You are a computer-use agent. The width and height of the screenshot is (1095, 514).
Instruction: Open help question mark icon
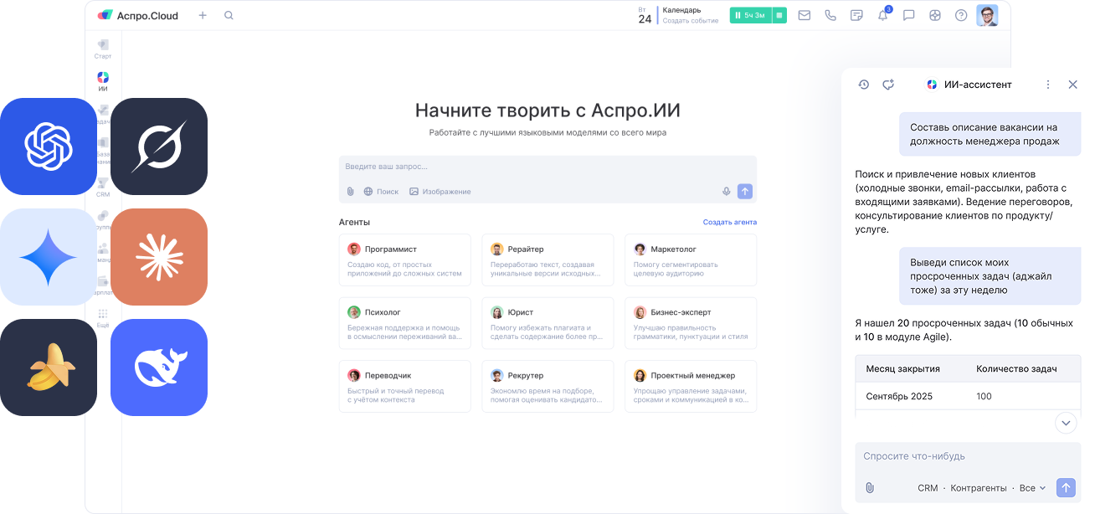tap(961, 15)
